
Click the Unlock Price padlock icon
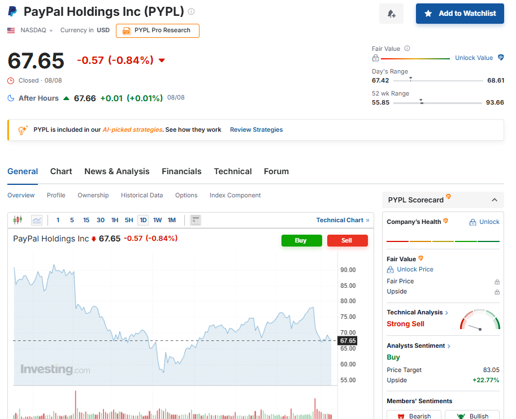point(391,270)
